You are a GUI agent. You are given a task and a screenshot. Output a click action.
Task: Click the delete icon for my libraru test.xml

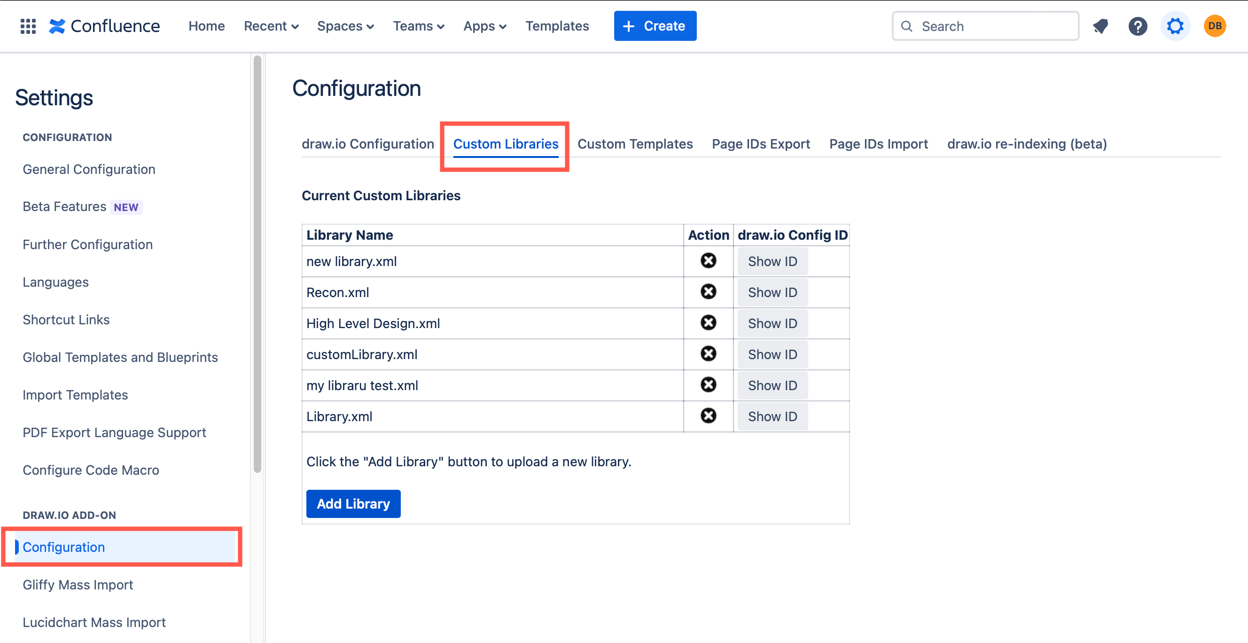tap(708, 384)
